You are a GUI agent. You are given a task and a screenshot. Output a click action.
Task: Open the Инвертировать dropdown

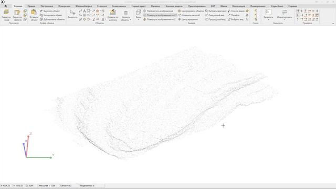(285, 15)
